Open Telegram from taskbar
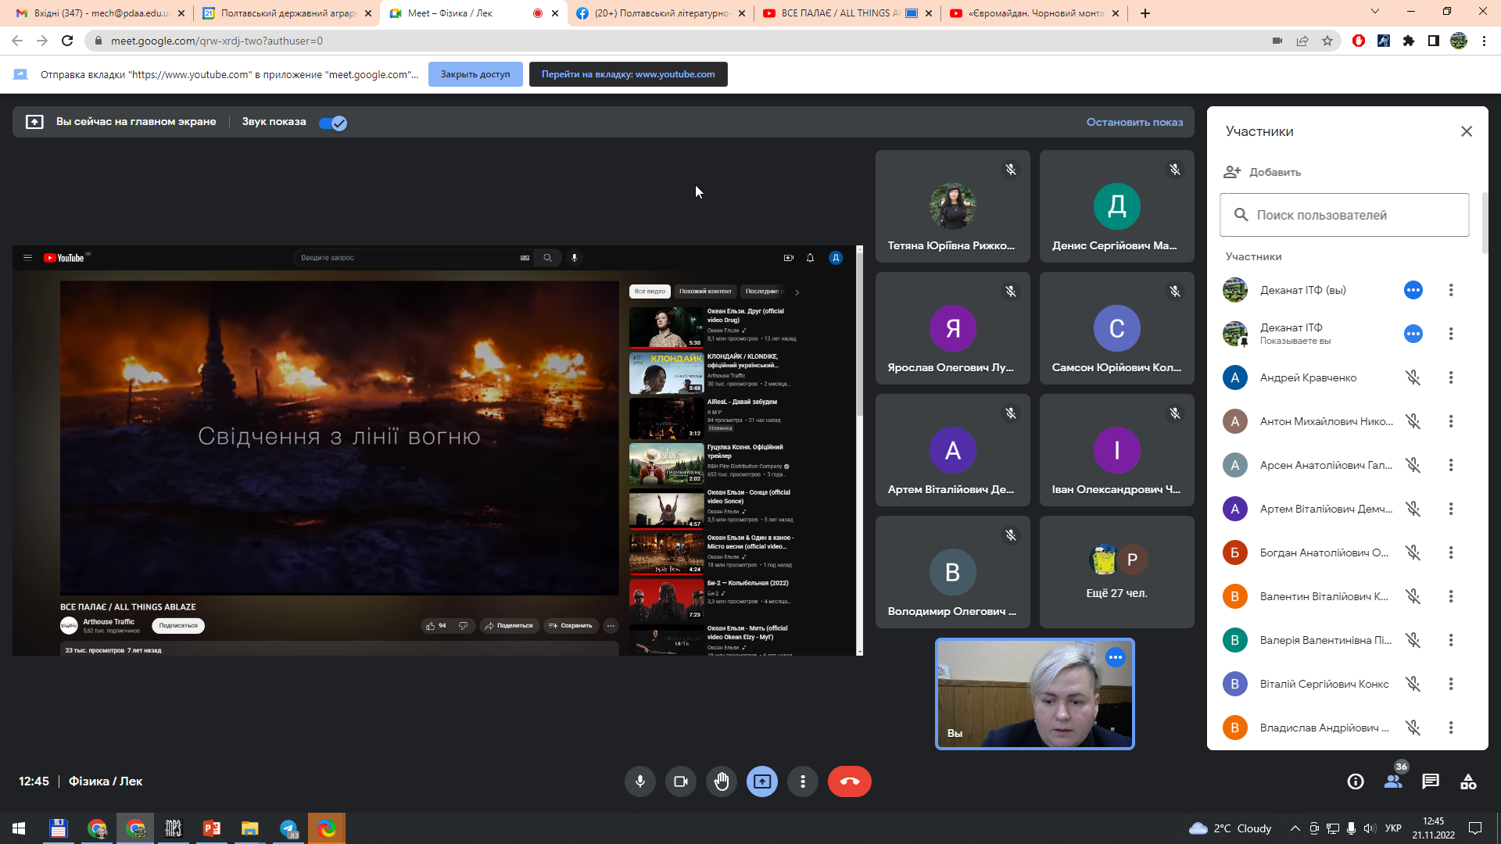The height and width of the screenshot is (844, 1501). (x=289, y=828)
